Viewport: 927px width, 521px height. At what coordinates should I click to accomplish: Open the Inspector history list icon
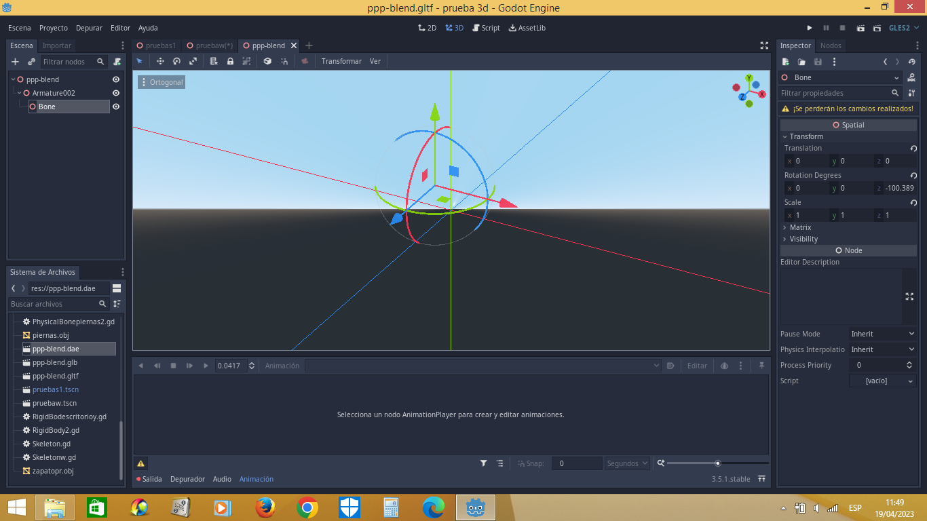point(911,62)
